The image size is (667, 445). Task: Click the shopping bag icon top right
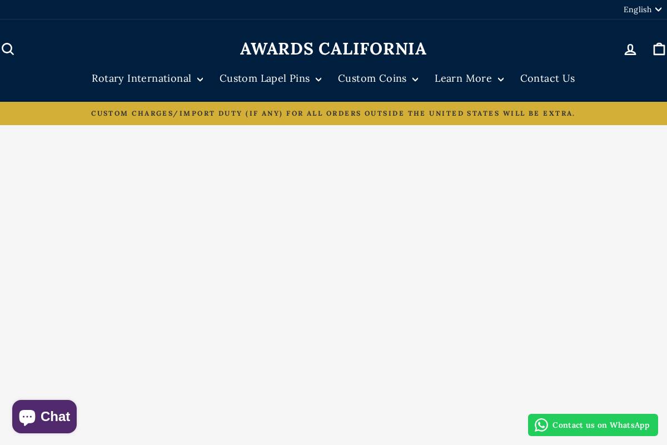click(659, 49)
